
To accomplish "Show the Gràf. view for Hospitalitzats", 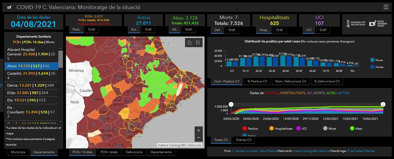I will (280, 30).
